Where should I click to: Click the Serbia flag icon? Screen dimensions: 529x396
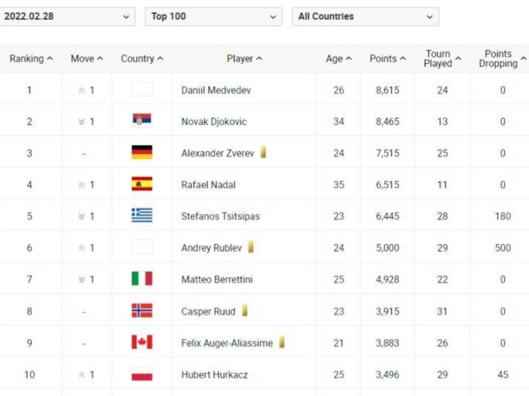142,121
